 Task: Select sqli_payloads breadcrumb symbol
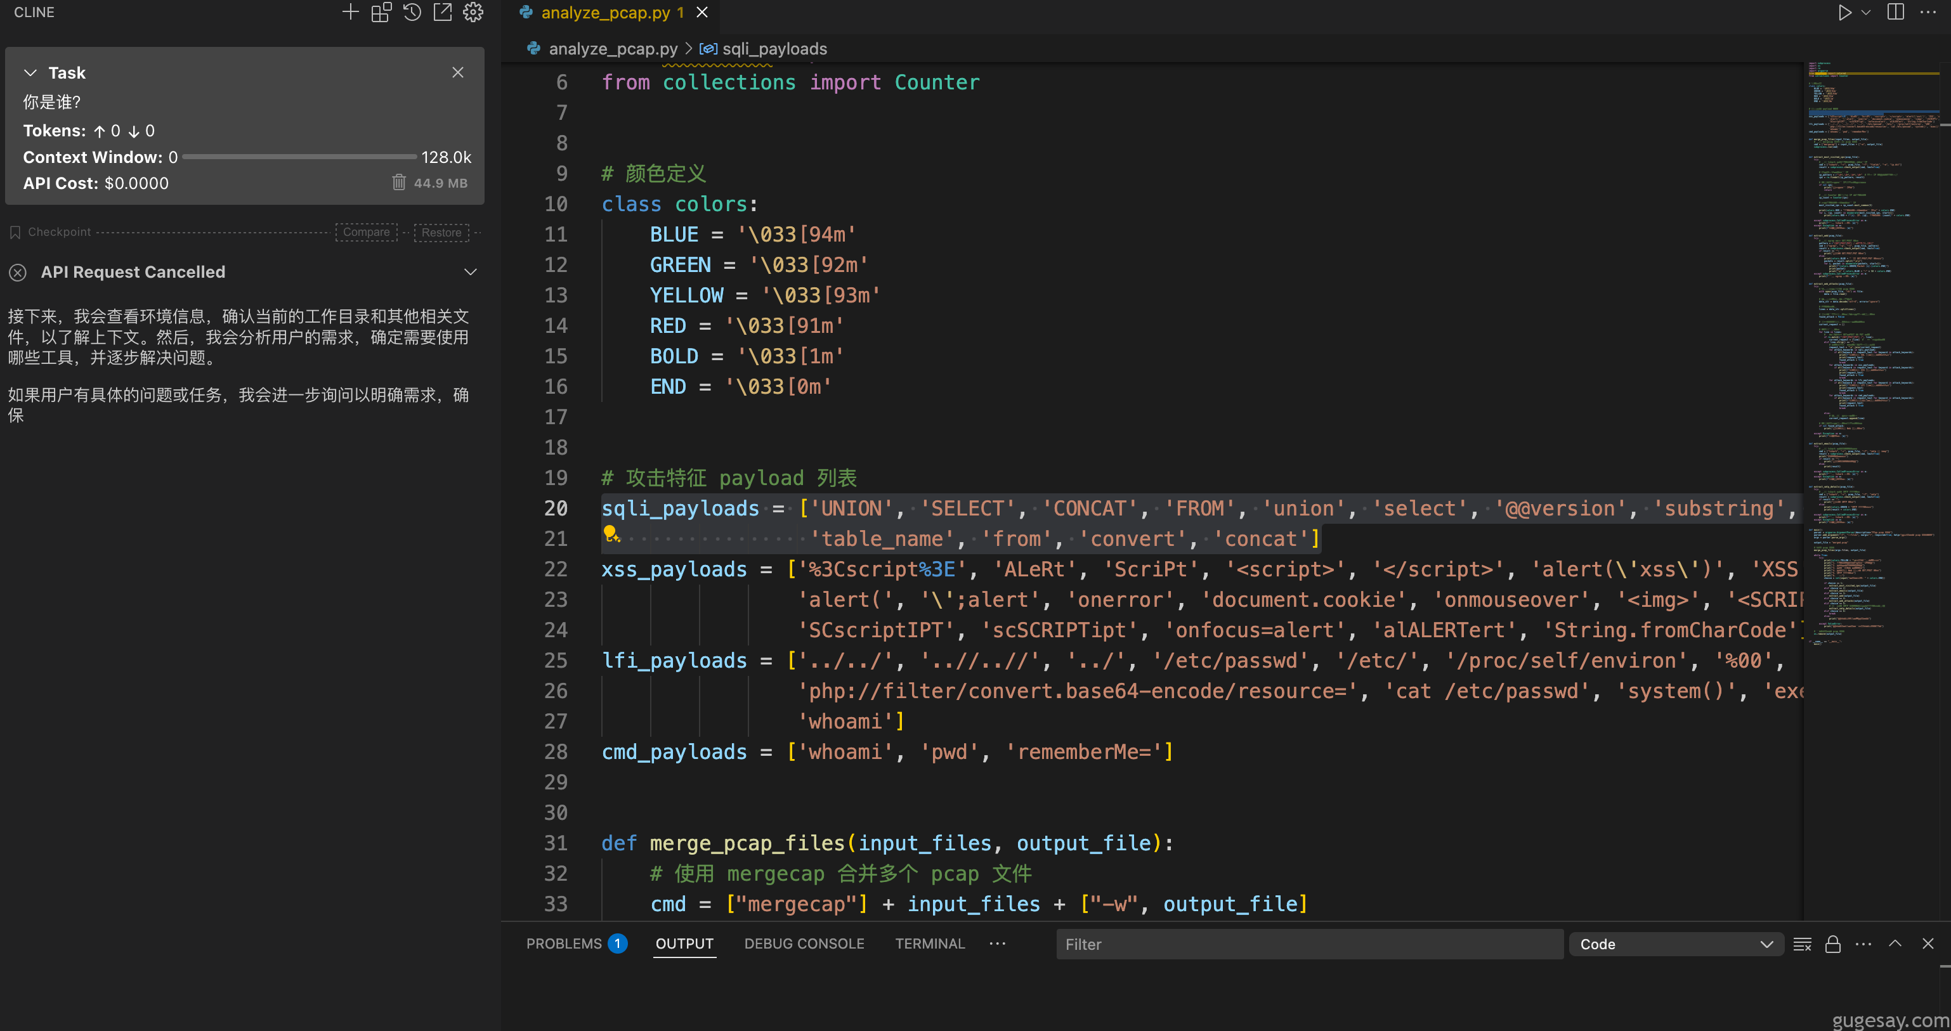pos(774,48)
